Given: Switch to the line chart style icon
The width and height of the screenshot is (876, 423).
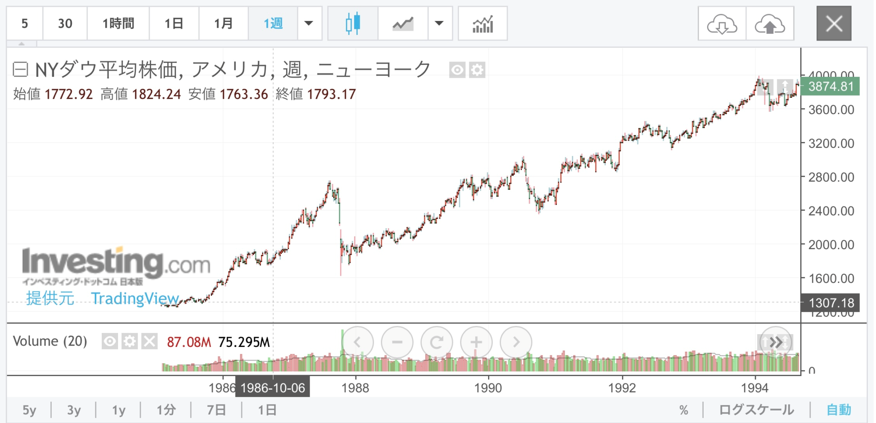Looking at the screenshot, I should click(x=403, y=23).
